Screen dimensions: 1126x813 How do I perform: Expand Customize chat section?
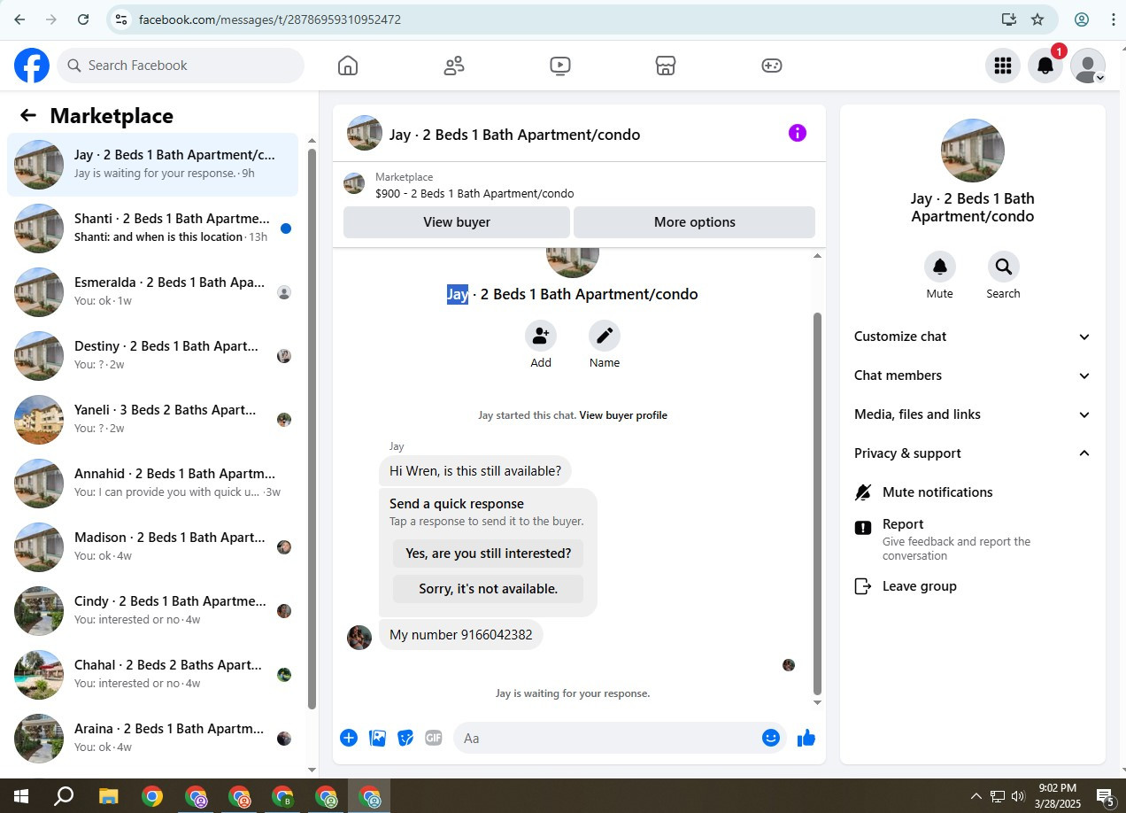coord(972,337)
